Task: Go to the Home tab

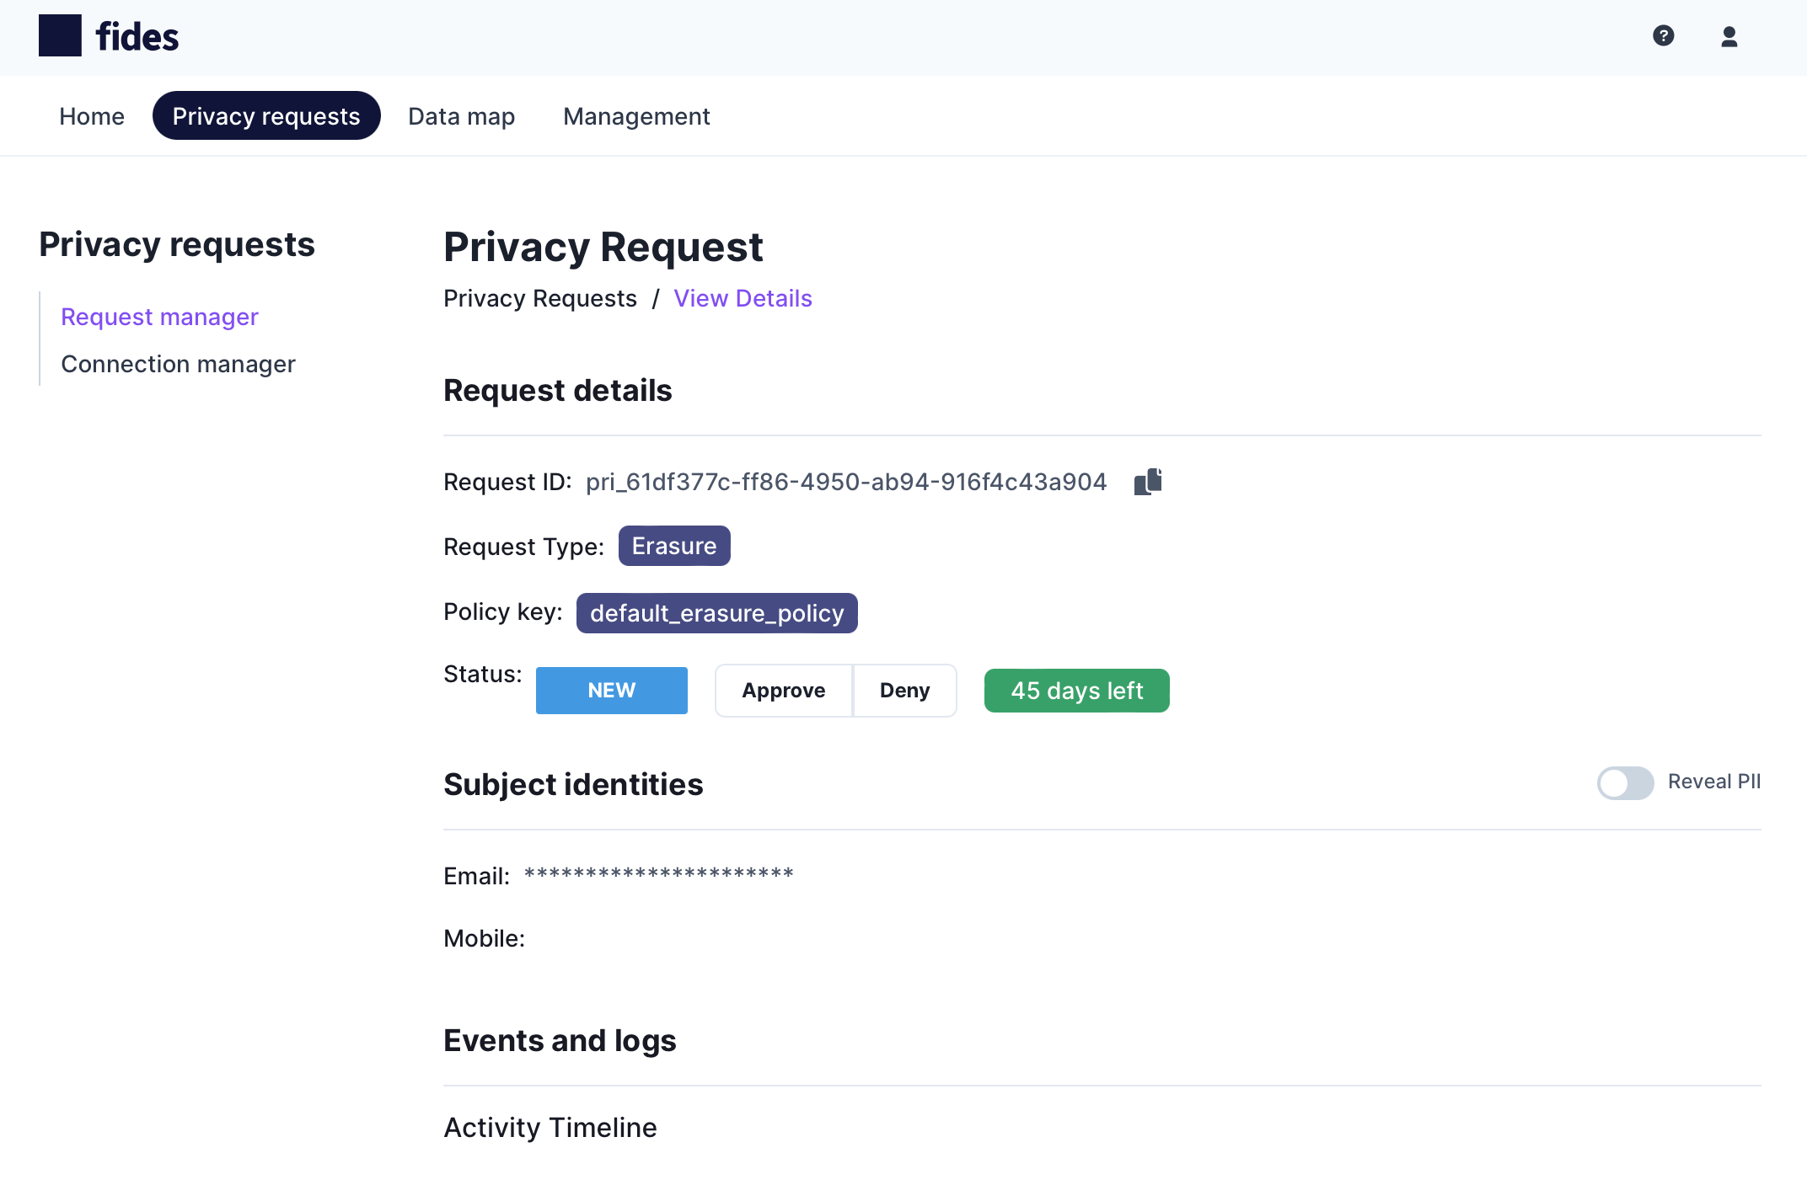Action: click(x=92, y=116)
